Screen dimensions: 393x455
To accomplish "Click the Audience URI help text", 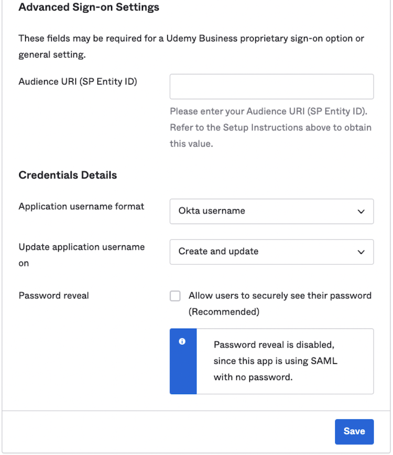I will point(270,127).
